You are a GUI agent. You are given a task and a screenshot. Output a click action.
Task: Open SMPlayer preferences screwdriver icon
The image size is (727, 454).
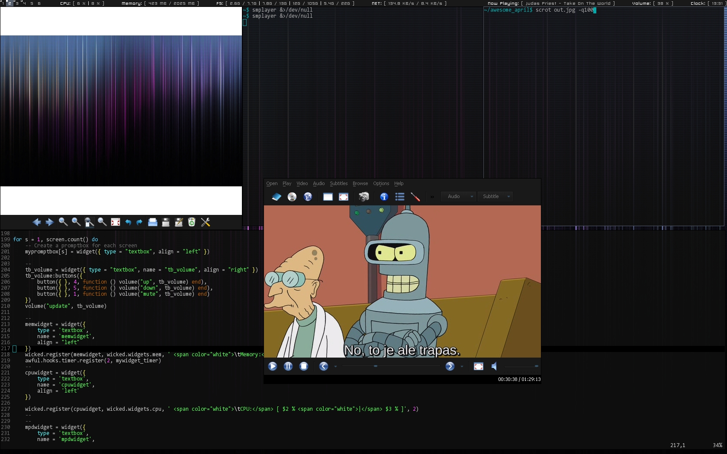coord(415,197)
